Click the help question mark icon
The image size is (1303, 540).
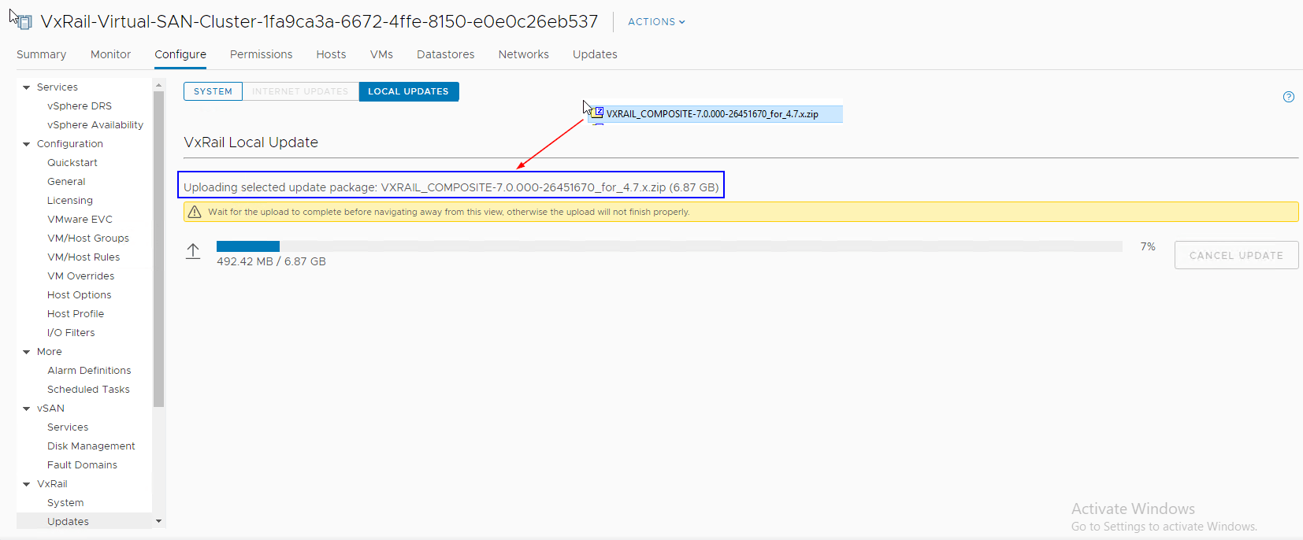tap(1288, 97)
